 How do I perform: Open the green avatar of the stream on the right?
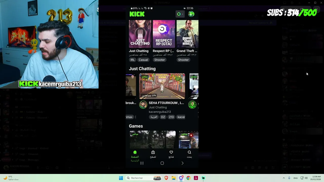(192, 105)
